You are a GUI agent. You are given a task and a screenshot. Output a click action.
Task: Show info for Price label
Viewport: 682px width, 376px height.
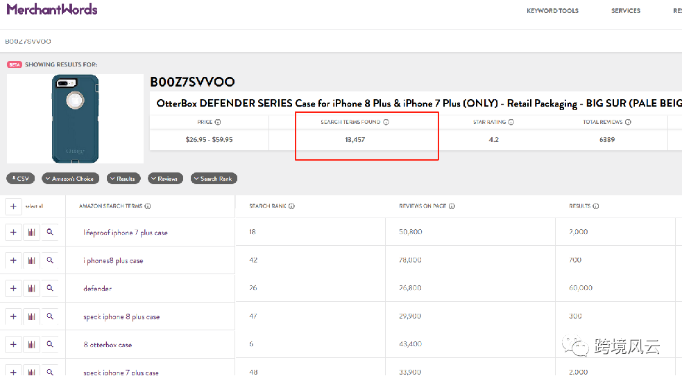coord(218,122)
